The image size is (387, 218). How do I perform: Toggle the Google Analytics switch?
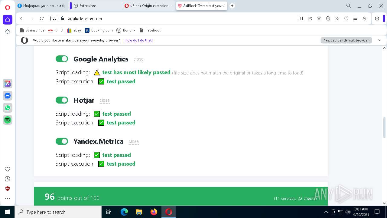(x=62, y=59)
